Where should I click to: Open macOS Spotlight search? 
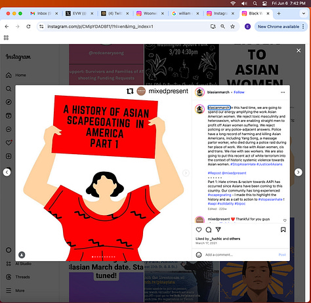tap(255, 3)
